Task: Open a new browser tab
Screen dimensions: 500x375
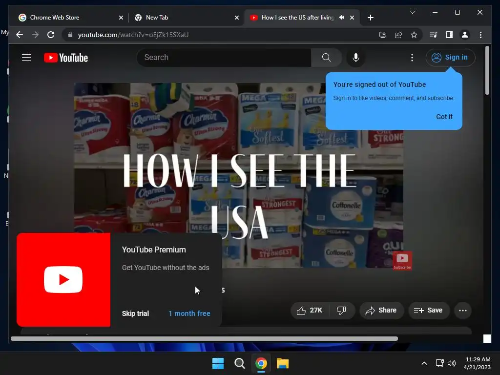Action: coord(371,18)
